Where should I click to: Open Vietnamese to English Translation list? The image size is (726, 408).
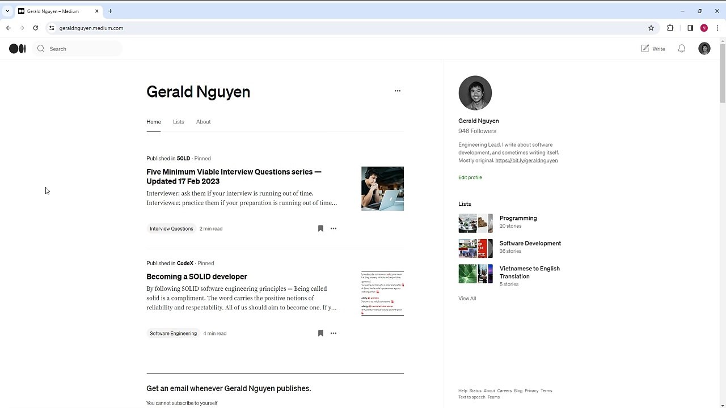530,273
